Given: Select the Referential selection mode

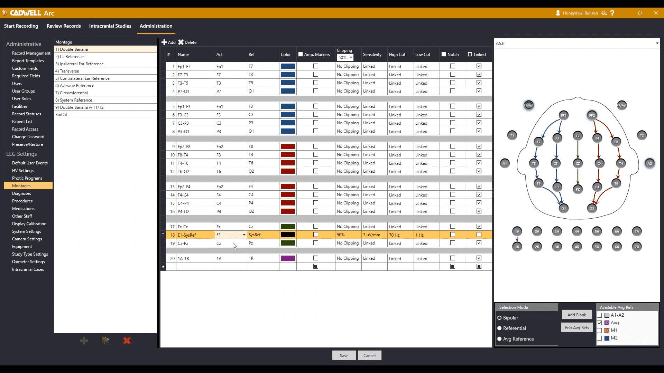Looking at the screenshot, I should click(x=499, y=328).
